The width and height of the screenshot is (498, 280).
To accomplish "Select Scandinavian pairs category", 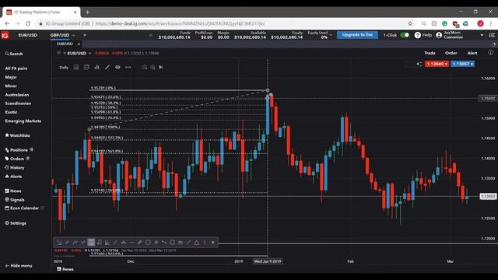I will [x=18, y=103].
